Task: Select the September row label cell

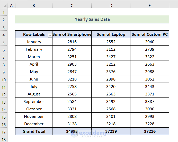Action: click(34, 102)
